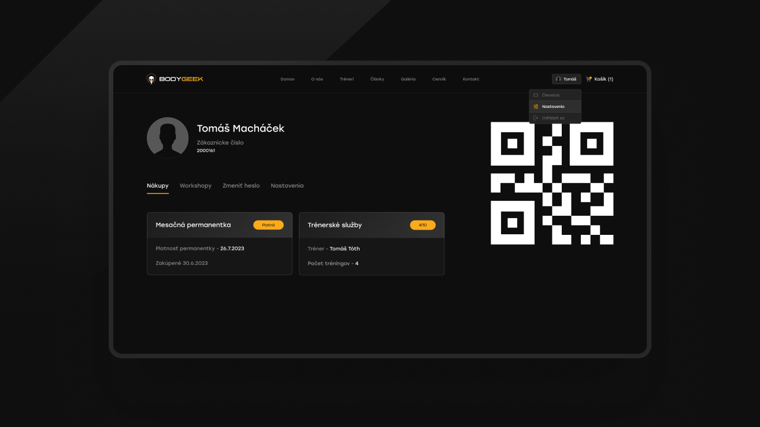
Task: Open the Tomáš user account dropdown
Action: (x=566, y=79)
